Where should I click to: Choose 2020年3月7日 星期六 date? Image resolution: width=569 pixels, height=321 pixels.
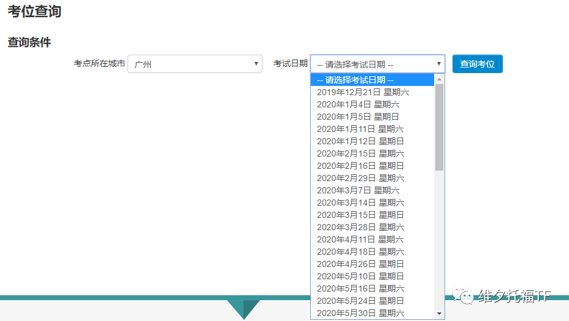point(372,190)
